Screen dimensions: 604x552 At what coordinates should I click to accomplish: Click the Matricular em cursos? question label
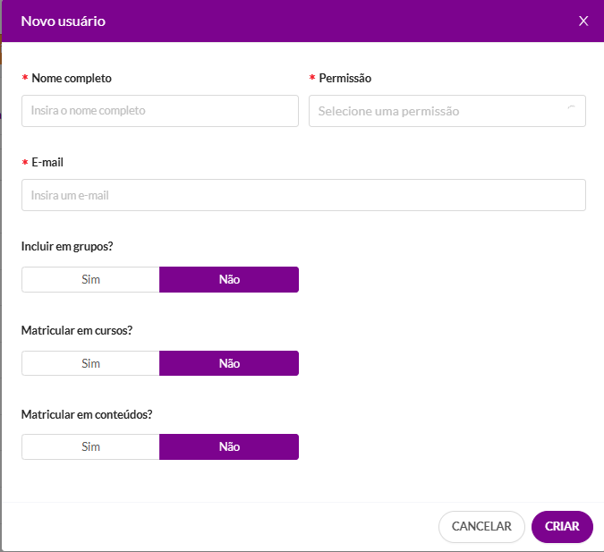click(77, 330)
